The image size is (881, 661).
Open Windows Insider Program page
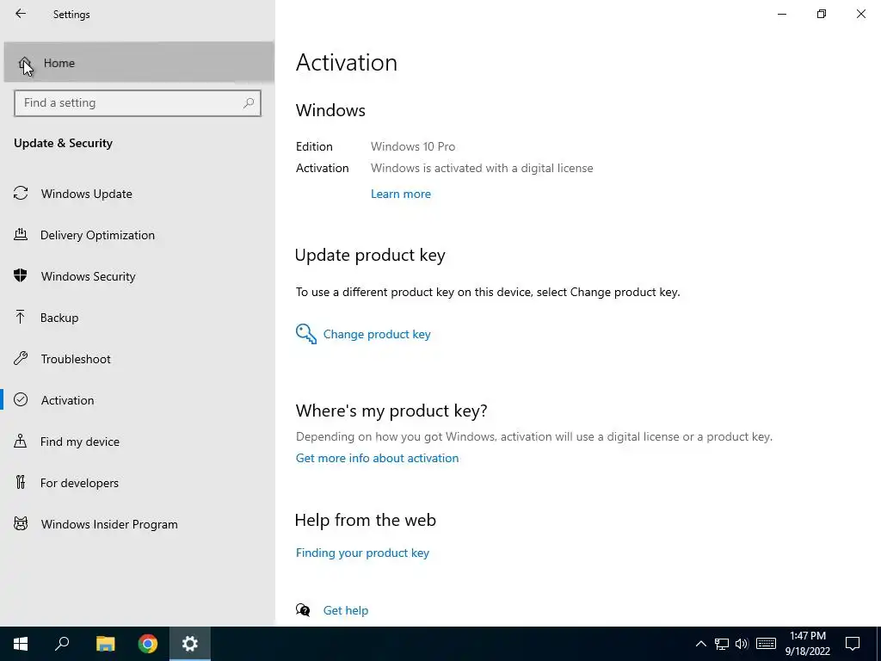pos(138,524)
